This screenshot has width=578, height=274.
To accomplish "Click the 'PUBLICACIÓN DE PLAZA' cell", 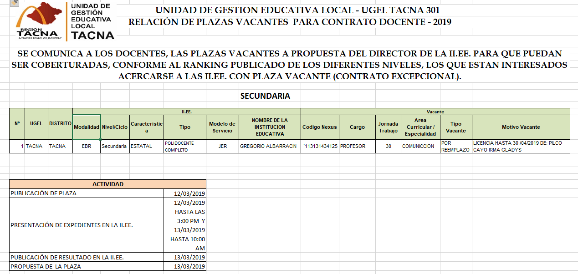I will tap(87, 193).
